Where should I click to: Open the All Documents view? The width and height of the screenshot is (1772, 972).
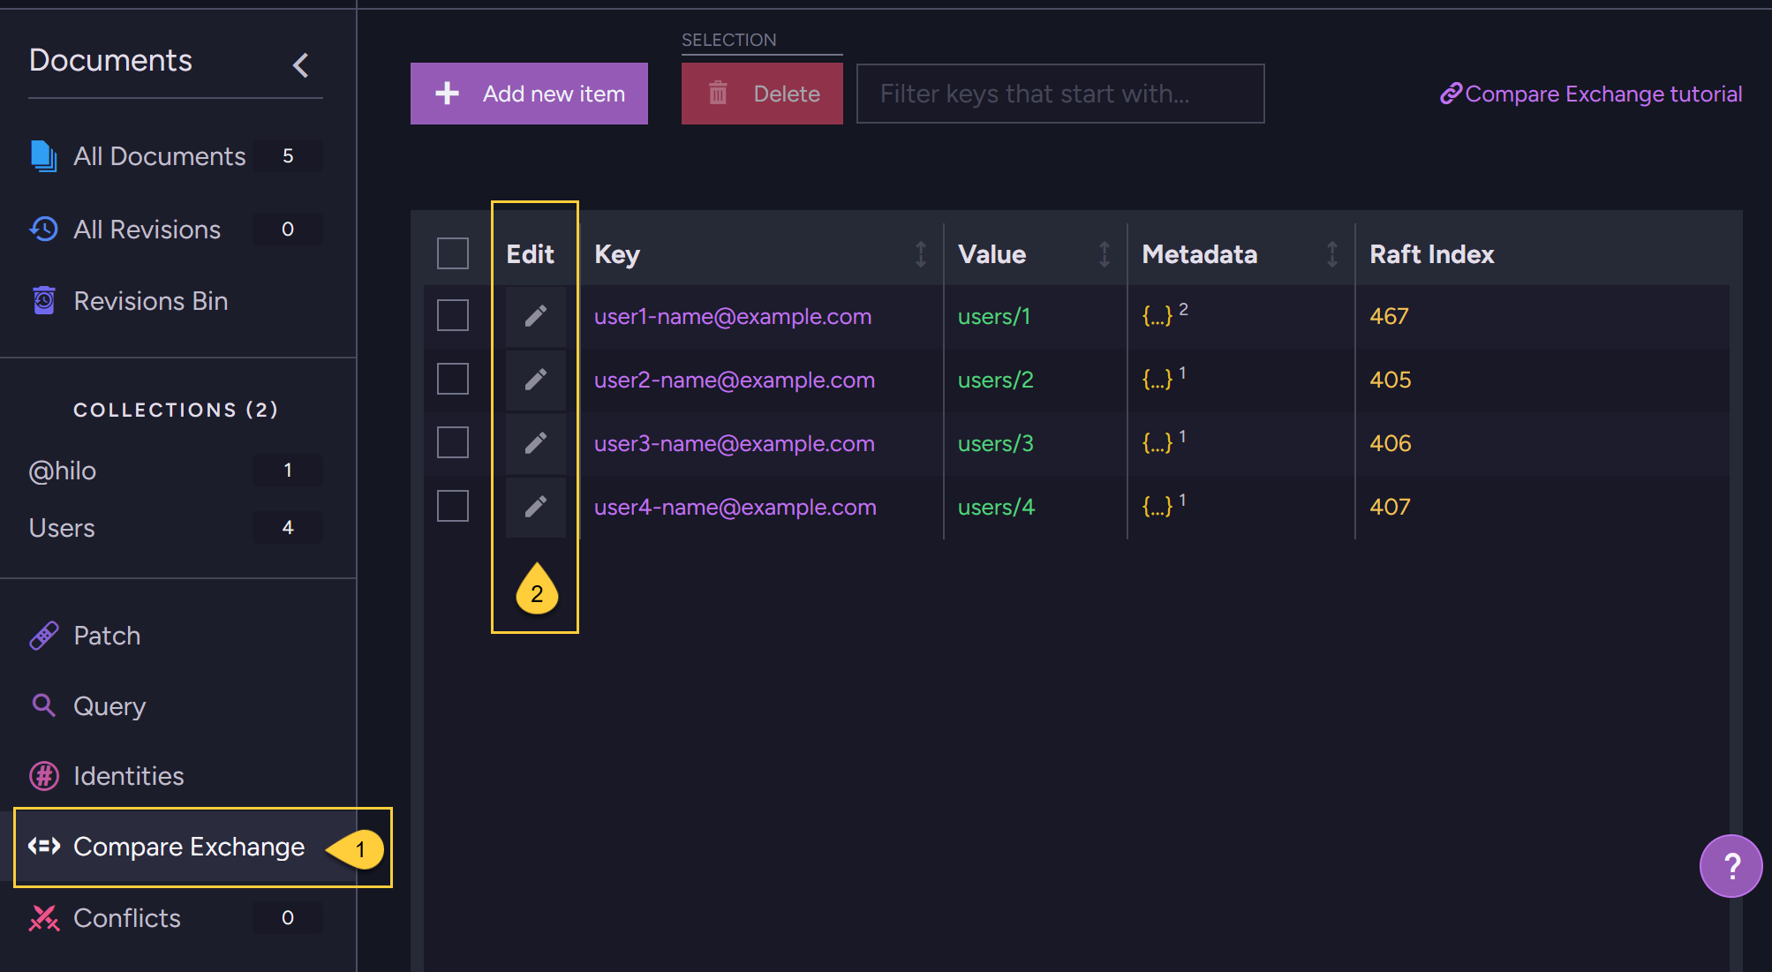[x=159, y=156]
